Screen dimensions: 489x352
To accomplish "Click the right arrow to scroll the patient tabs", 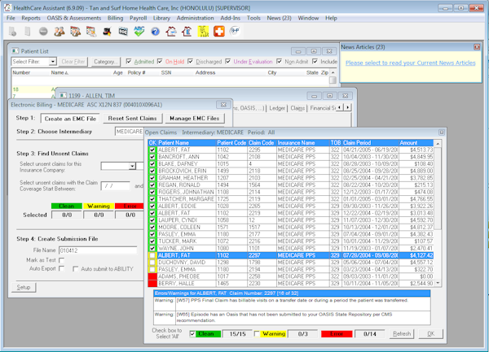I will pyautogui.click(x=347, y=107).
